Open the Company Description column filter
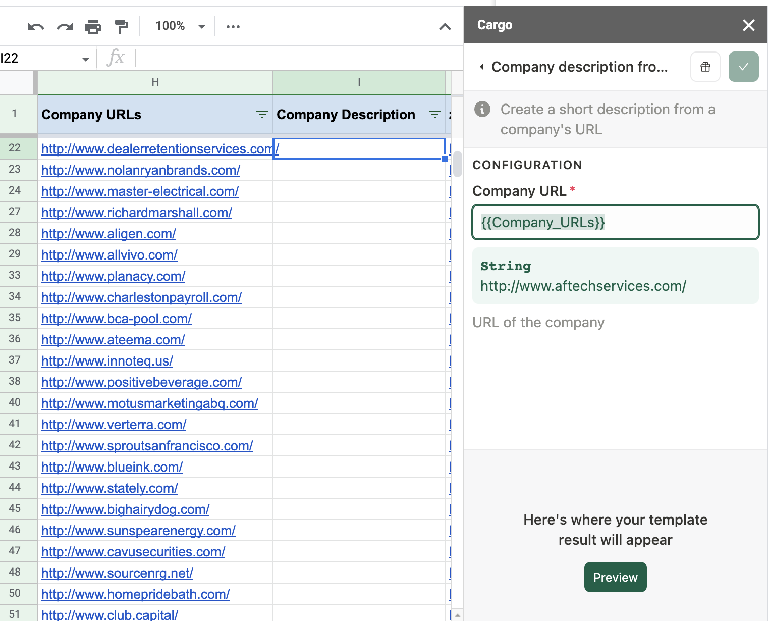768x621 pixels. point(434,115)
